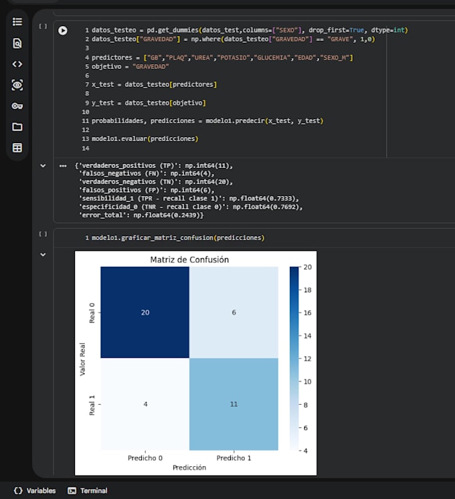Image resolution: width=455 pixels, height=499 pixels.
Task: Open the Code snippets sidebar icon
Action: point(17,64)
